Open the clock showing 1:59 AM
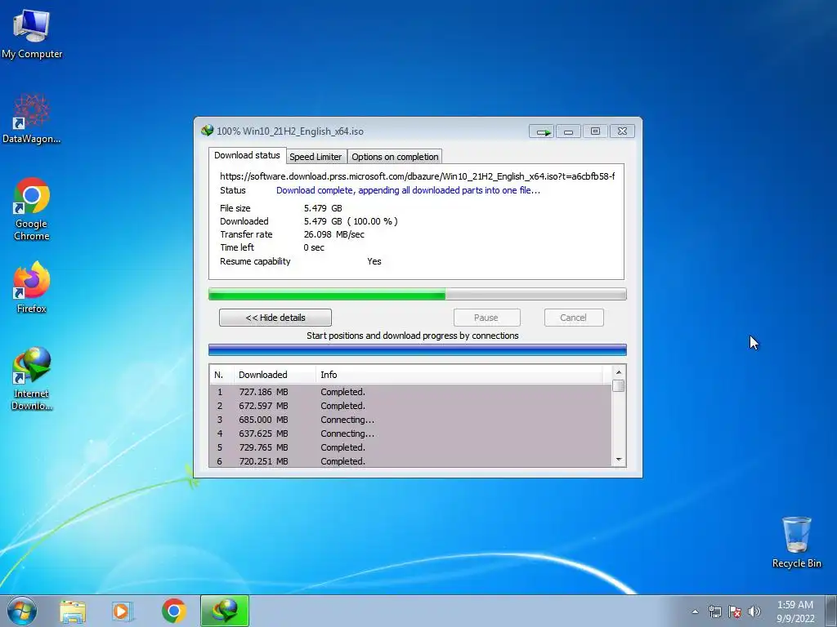Image resolution: width=837 pixels, height=627 pixels. tap(795, 611)
